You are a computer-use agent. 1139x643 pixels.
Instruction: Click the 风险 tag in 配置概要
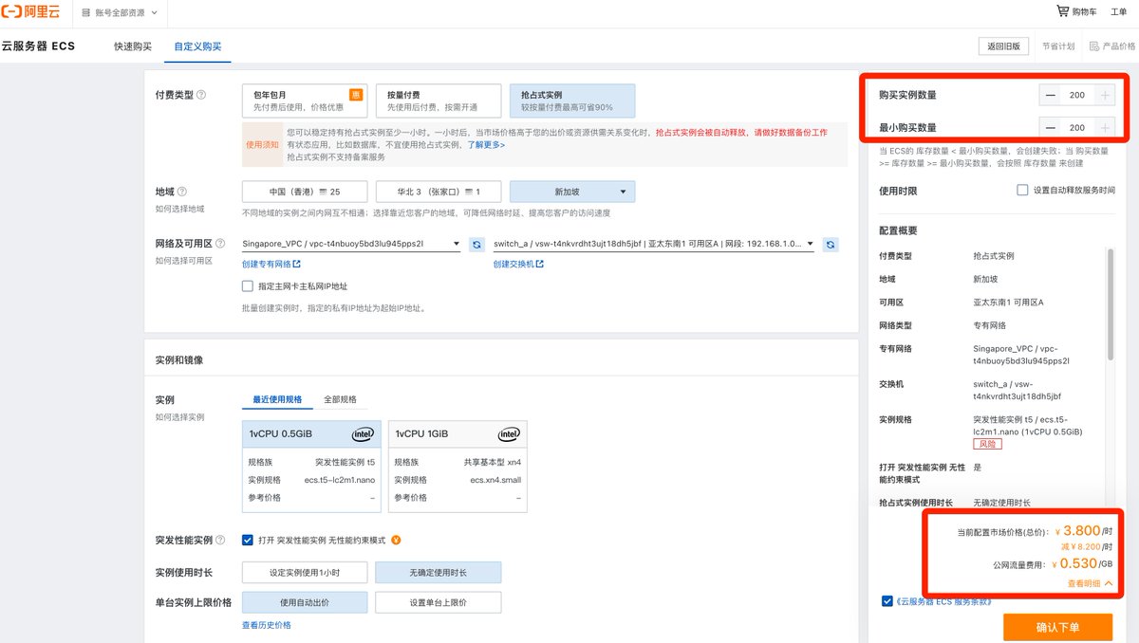[987, 444]
